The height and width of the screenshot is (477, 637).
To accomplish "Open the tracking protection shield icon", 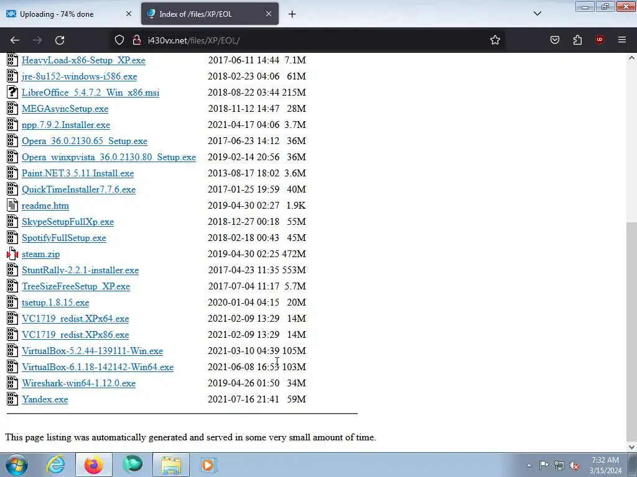I will [119, 40].
